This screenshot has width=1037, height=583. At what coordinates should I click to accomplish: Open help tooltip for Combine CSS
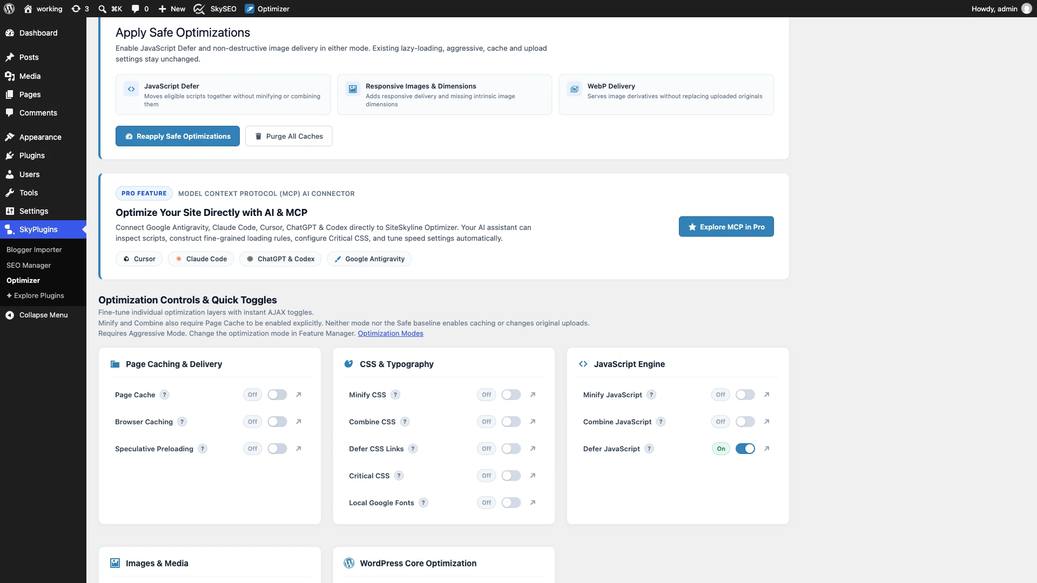pos(405,422)
